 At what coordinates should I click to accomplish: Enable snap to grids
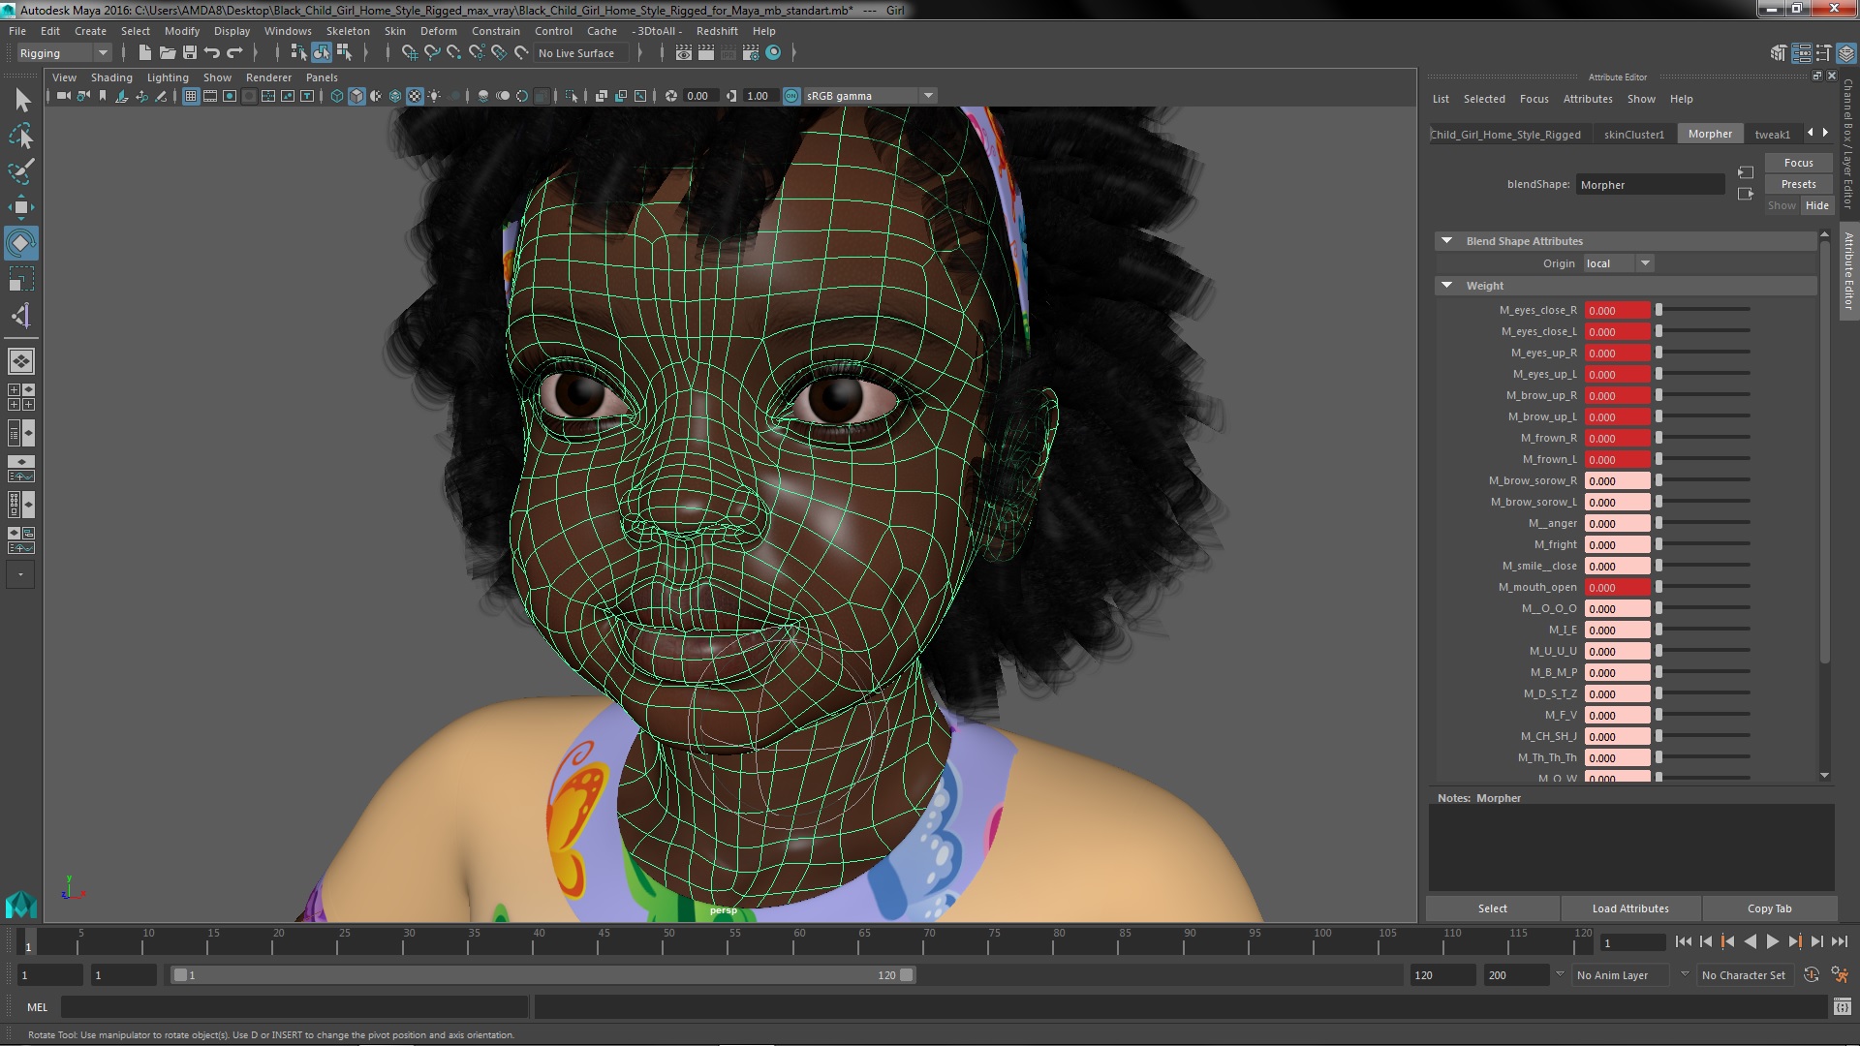(x=410, y=53)
